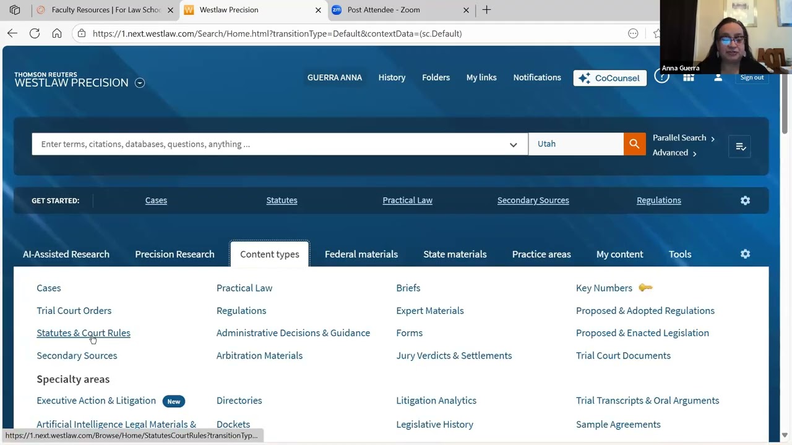Click Secondary Sources in Get Started bar

(x=533, y=200)
